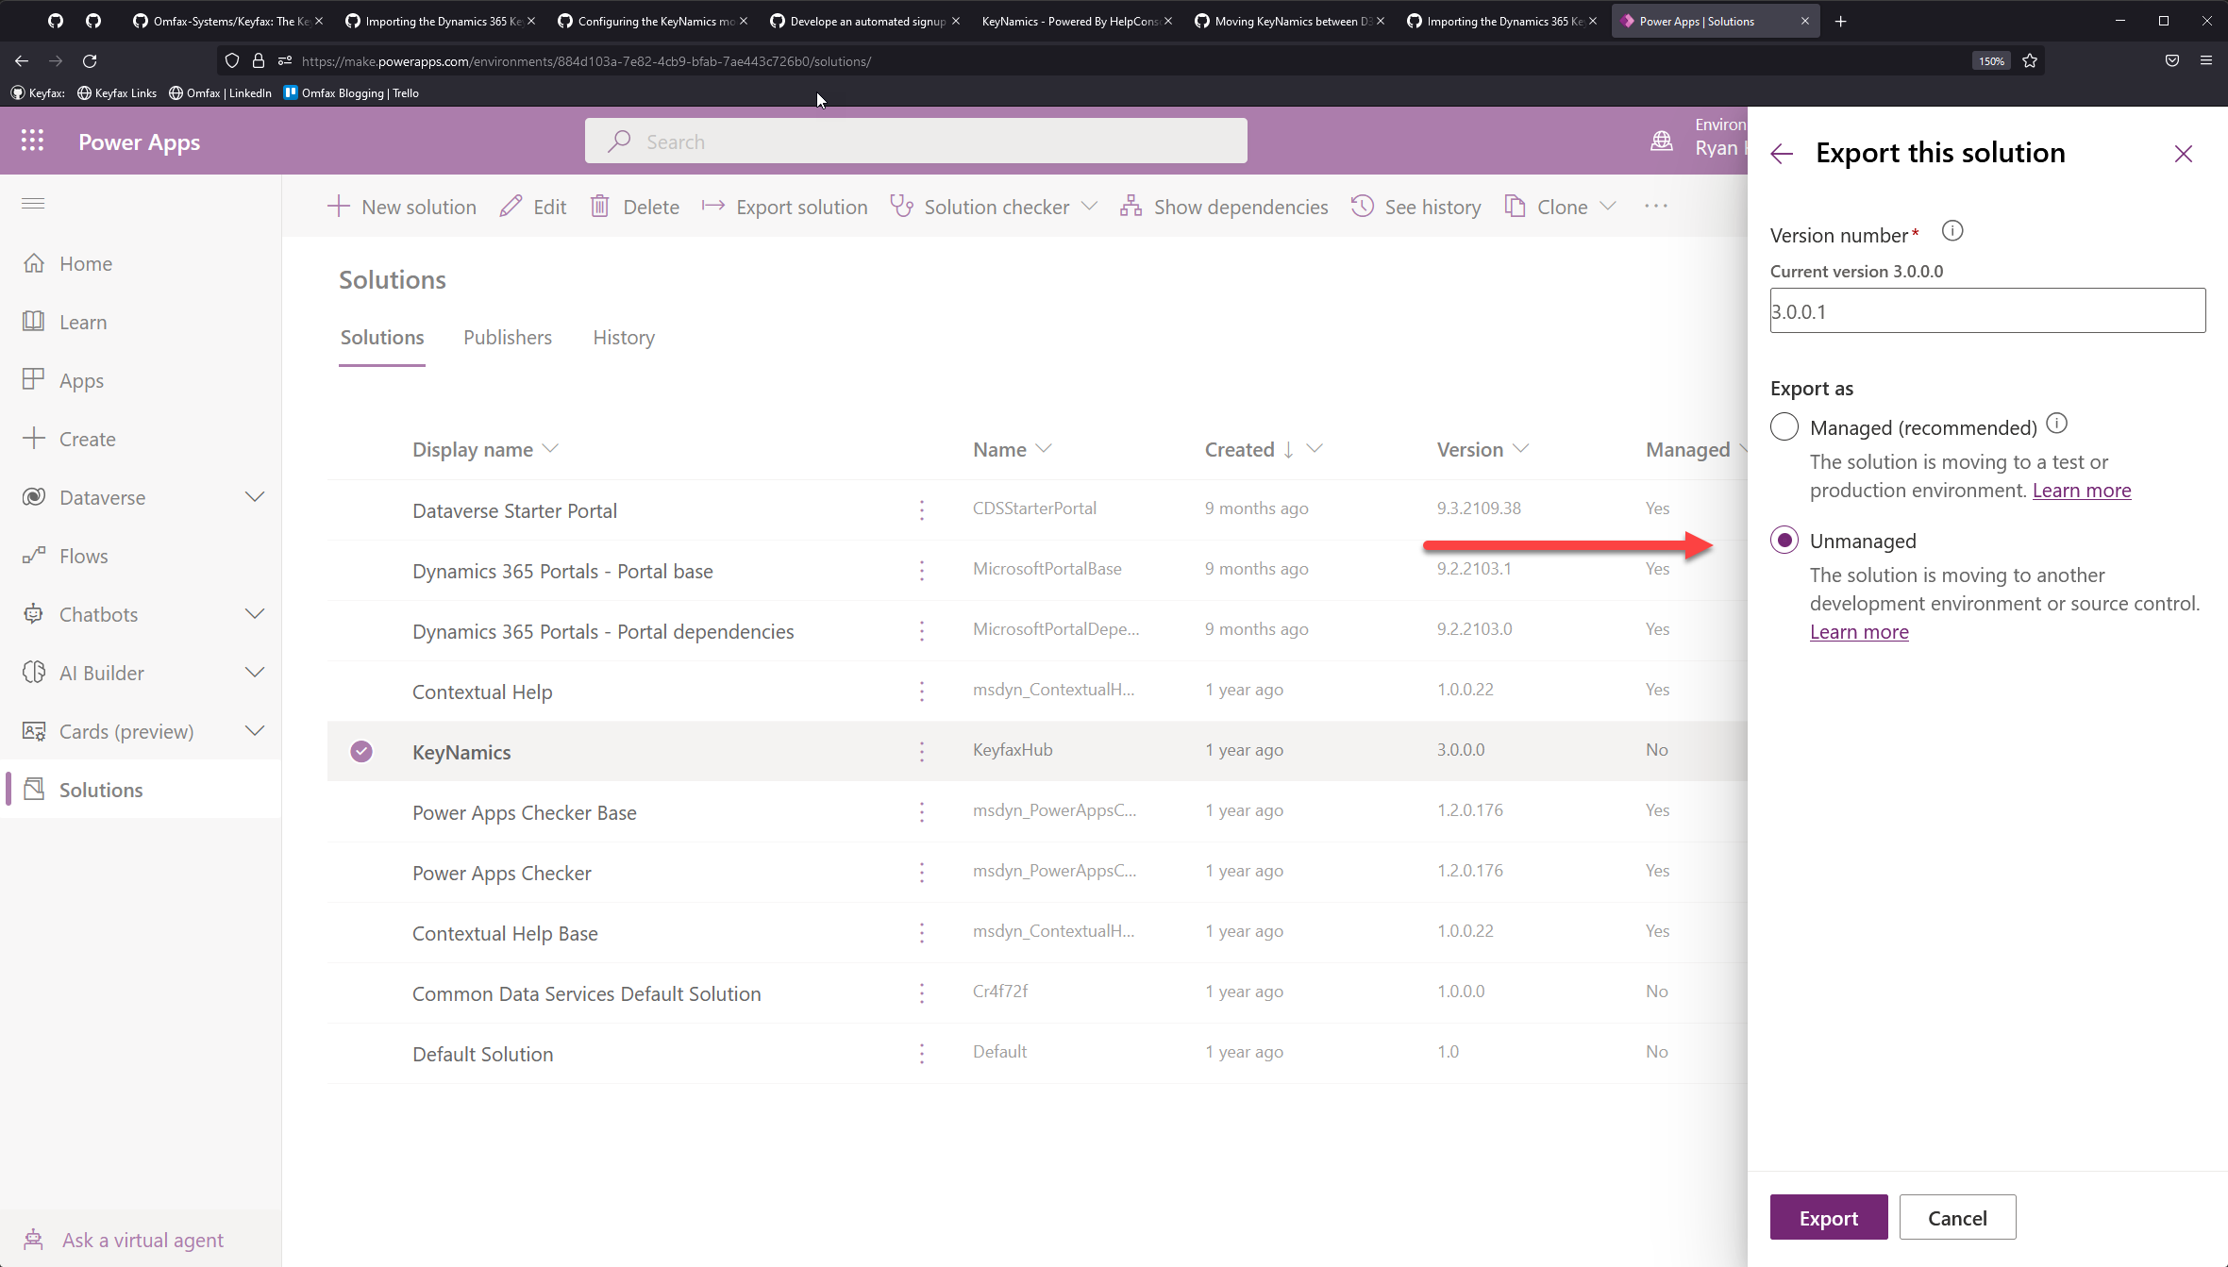Expand the AI Builder sidebar section
2228x1267 pixels.
(255, 673)
